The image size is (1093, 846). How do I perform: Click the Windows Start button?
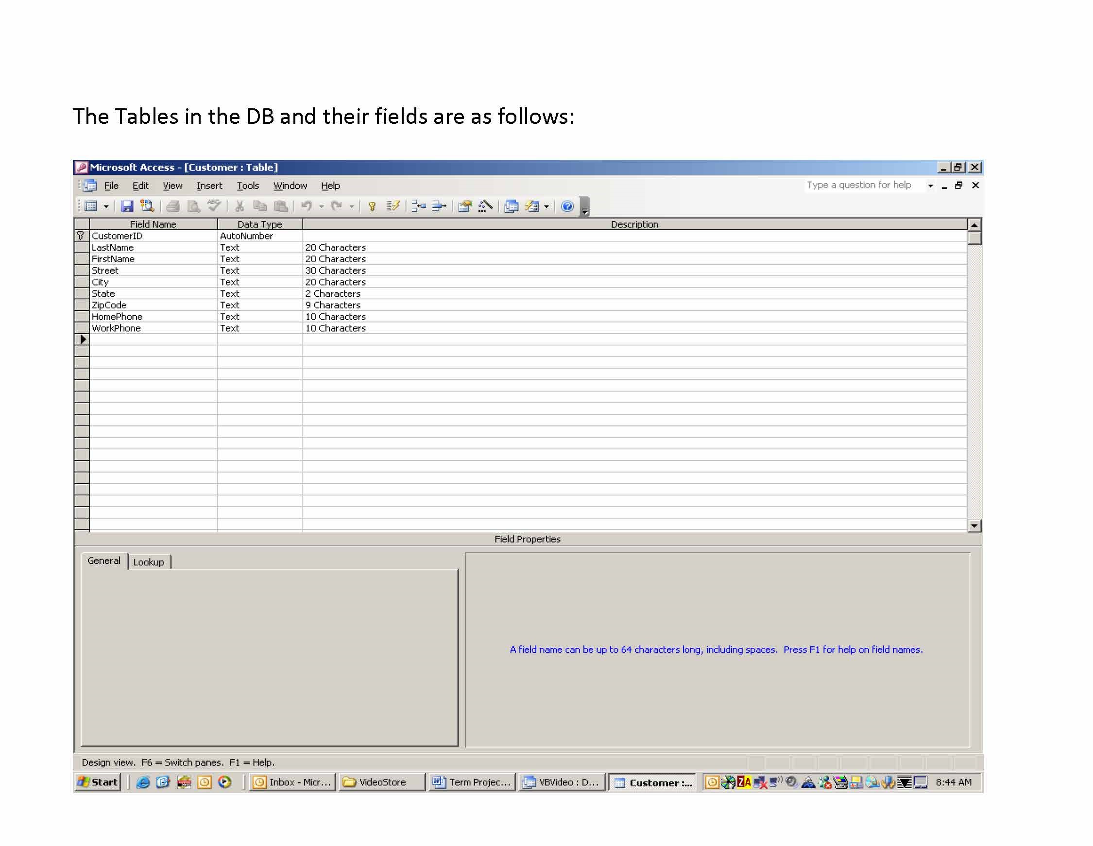pyautogui.click(x=98, y=782)
